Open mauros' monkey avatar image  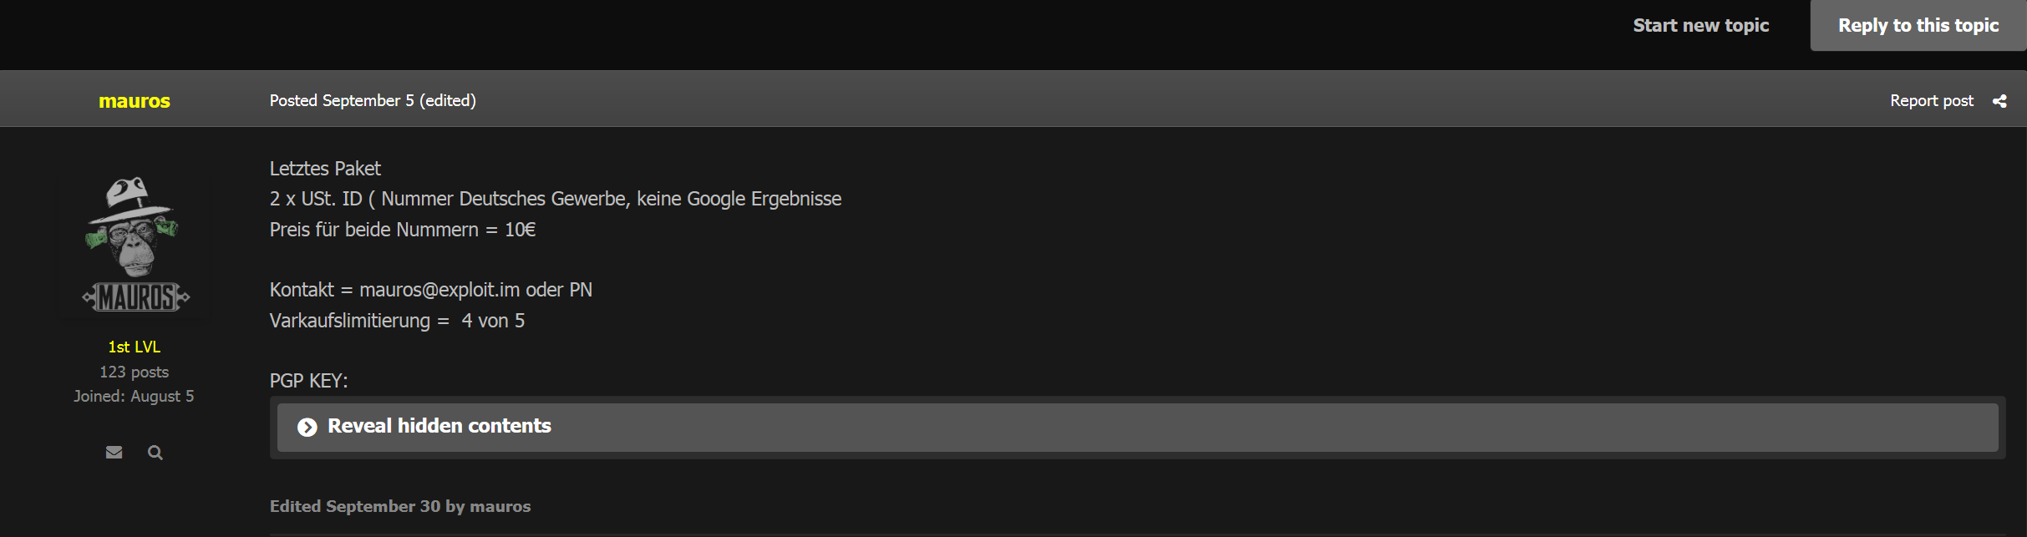[x=135, y=245]
